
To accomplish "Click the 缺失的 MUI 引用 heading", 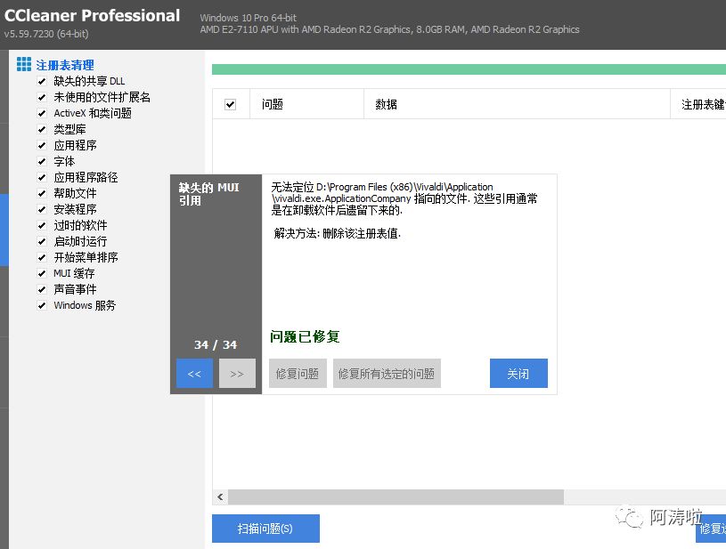I will [x=208, y=194].
